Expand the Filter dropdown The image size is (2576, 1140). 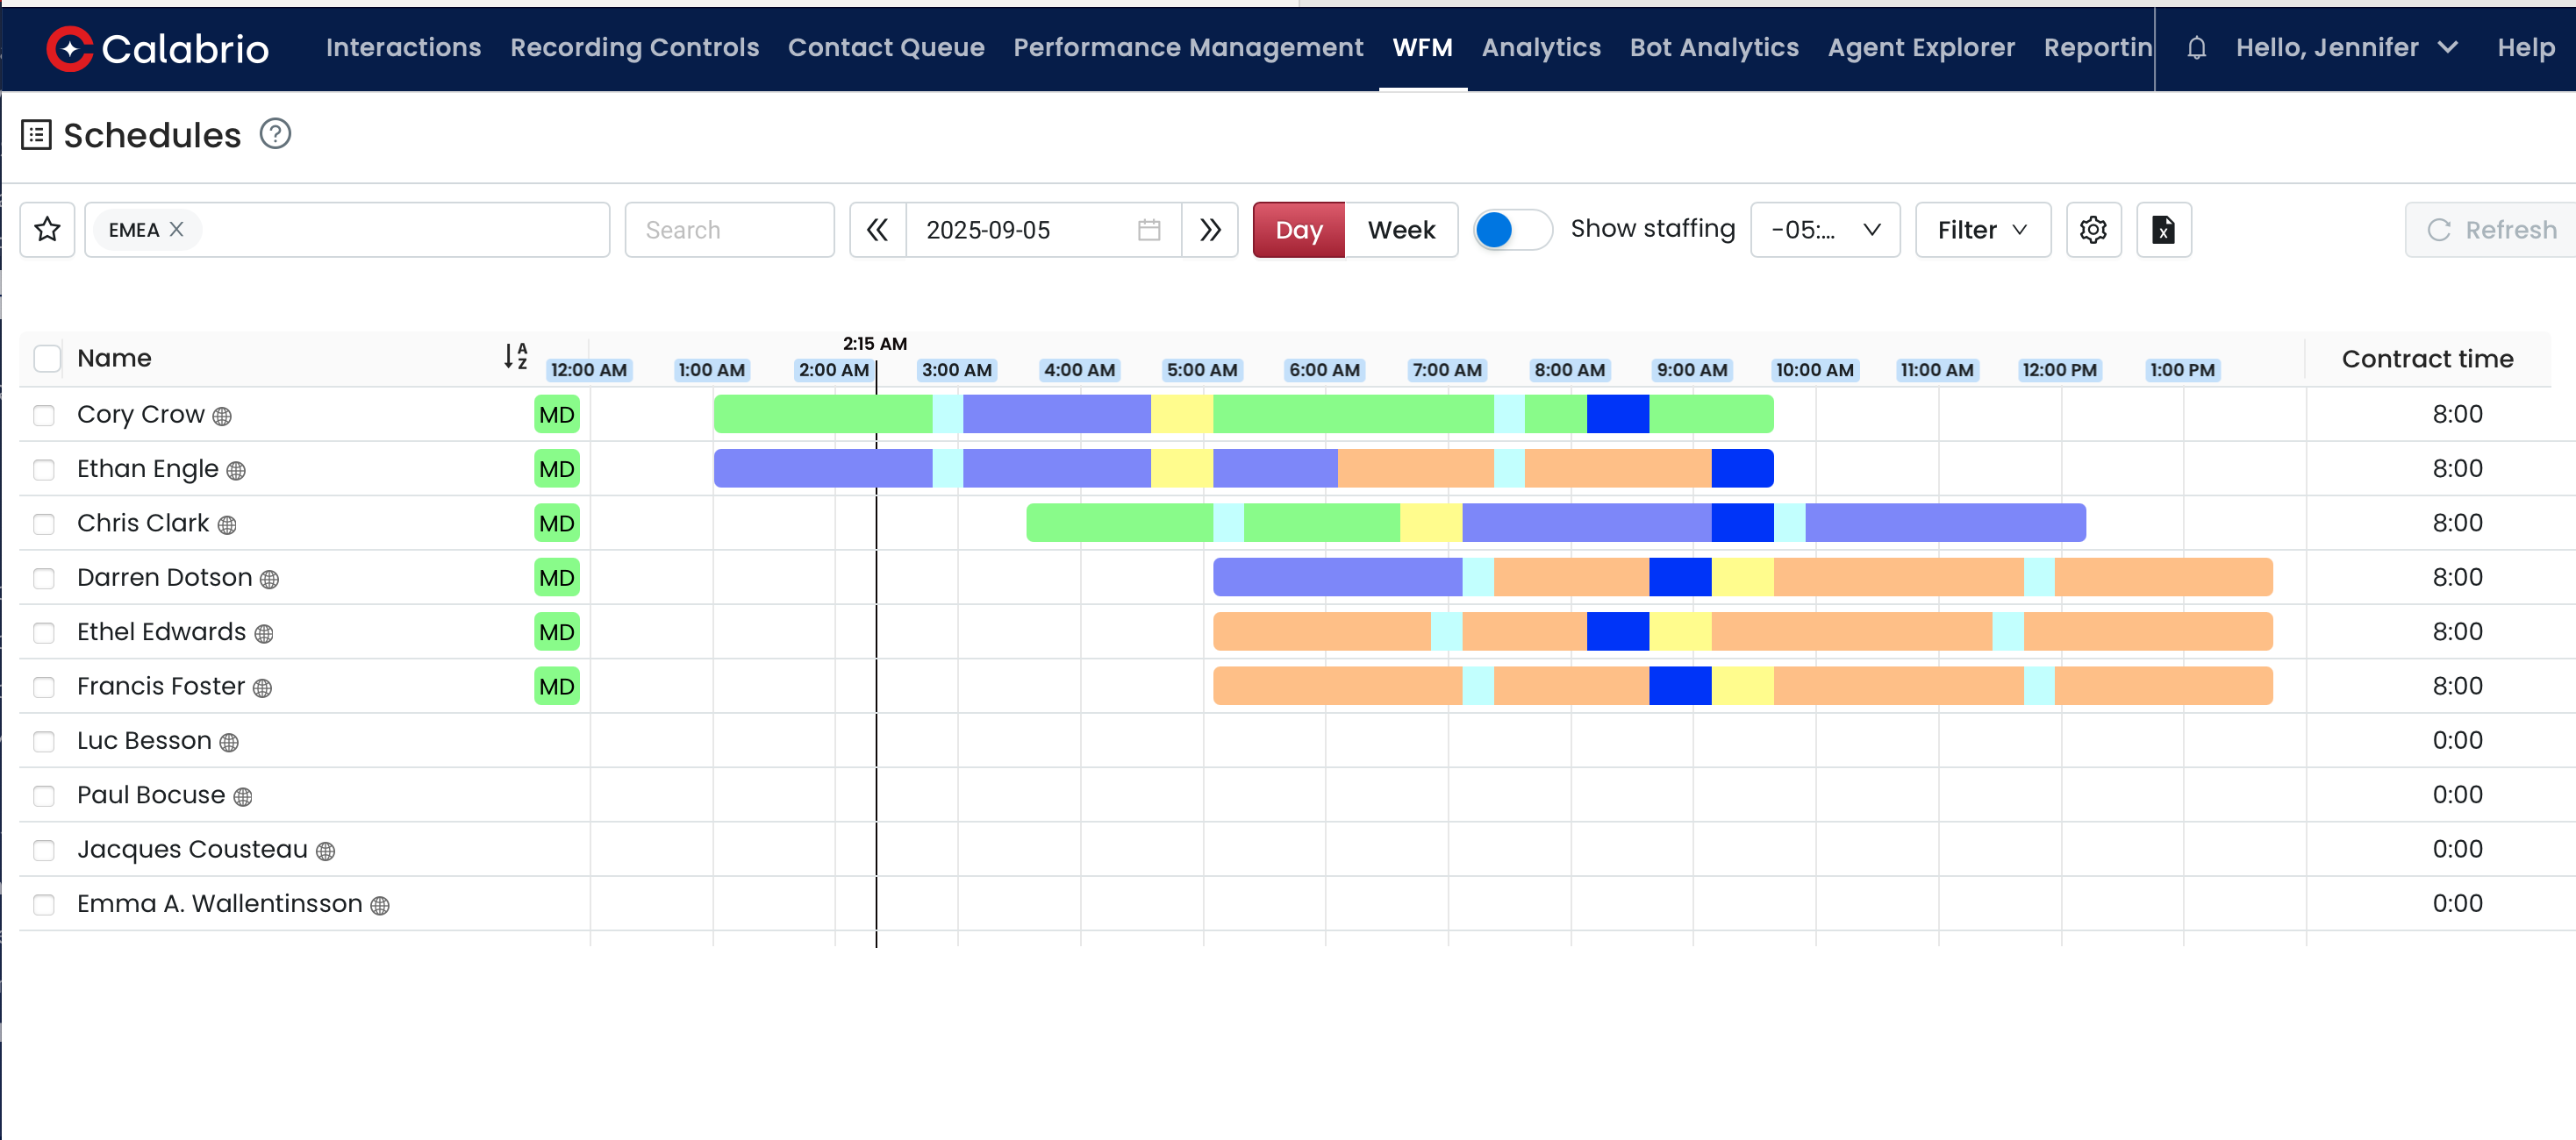[1982, 230]
